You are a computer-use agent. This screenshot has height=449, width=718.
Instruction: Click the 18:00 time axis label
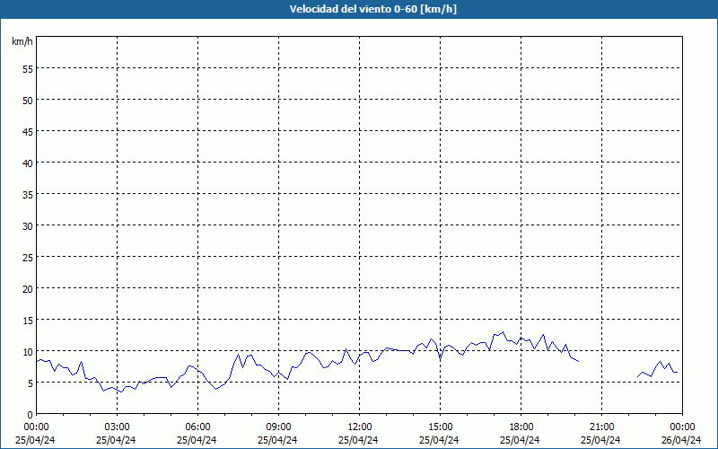coord(521,427)
